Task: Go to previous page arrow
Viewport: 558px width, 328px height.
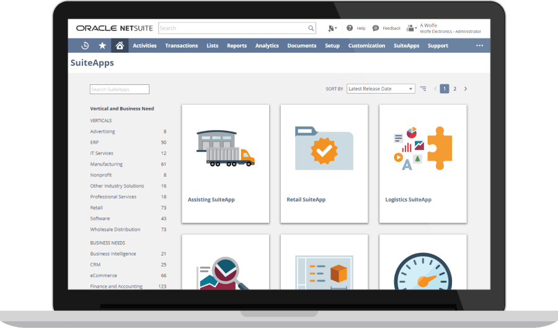Action: pos(435,89)
